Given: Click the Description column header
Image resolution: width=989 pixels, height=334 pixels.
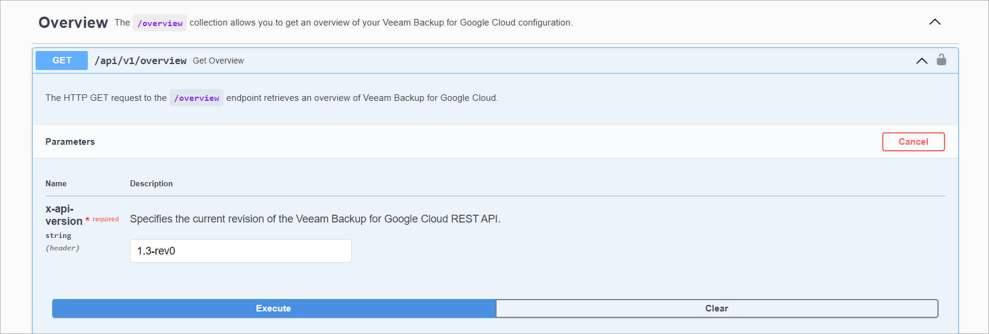Looking at the screenshot, I should (x=151, y=184).
